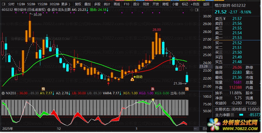Click the 叠加 overlay button
262x133 pixels.
(x=88, y=4)
